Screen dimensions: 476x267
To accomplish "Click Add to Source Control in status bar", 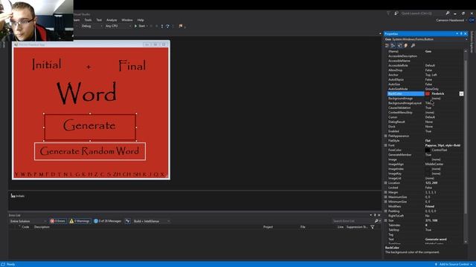I will click(454, 264).
